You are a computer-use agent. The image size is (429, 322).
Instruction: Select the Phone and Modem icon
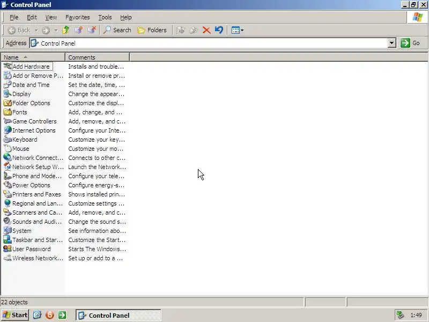click(8, 176)
